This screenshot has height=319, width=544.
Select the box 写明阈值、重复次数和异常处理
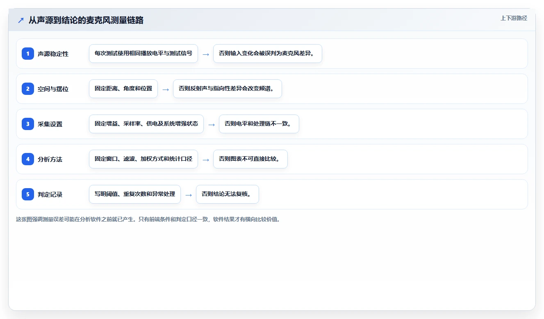tap(135, 194)
